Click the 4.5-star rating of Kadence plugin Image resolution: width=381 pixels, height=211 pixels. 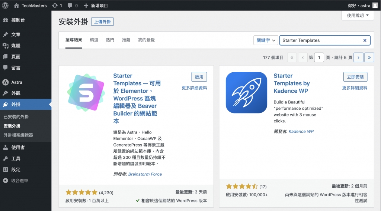coord(242,187)
